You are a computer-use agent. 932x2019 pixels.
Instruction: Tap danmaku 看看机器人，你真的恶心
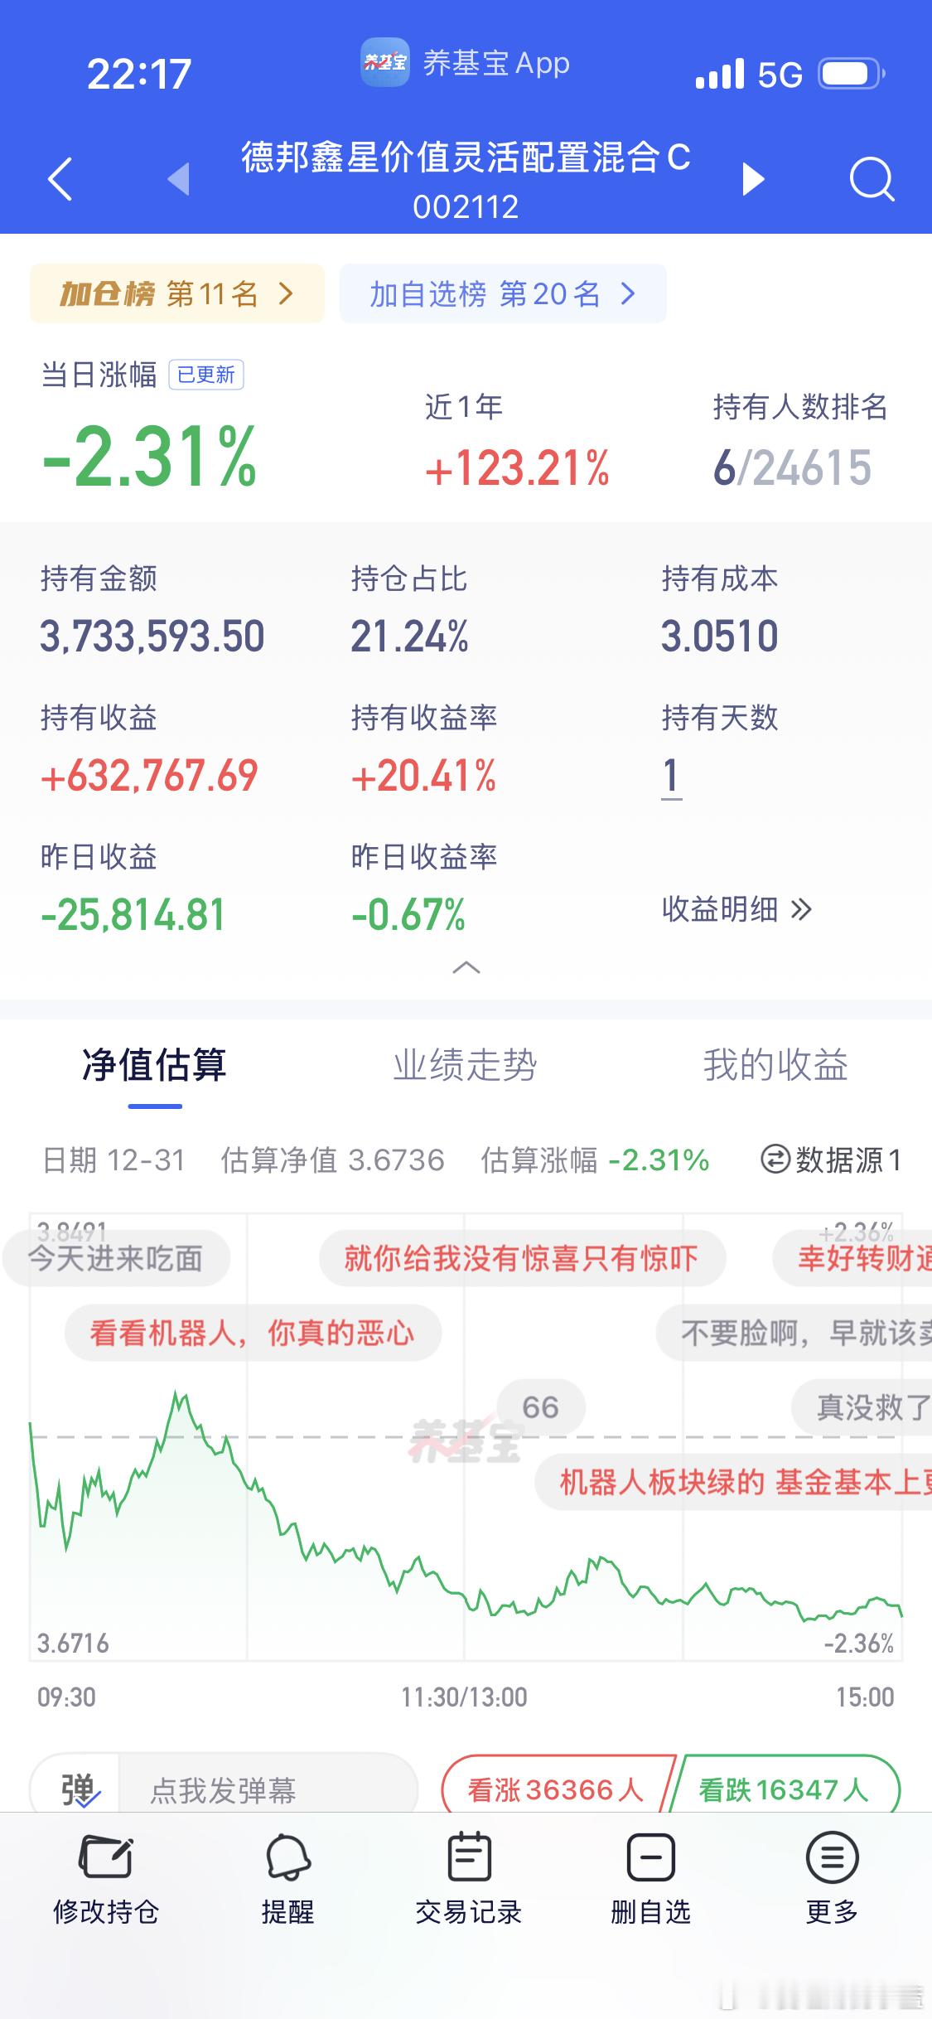253,1333
